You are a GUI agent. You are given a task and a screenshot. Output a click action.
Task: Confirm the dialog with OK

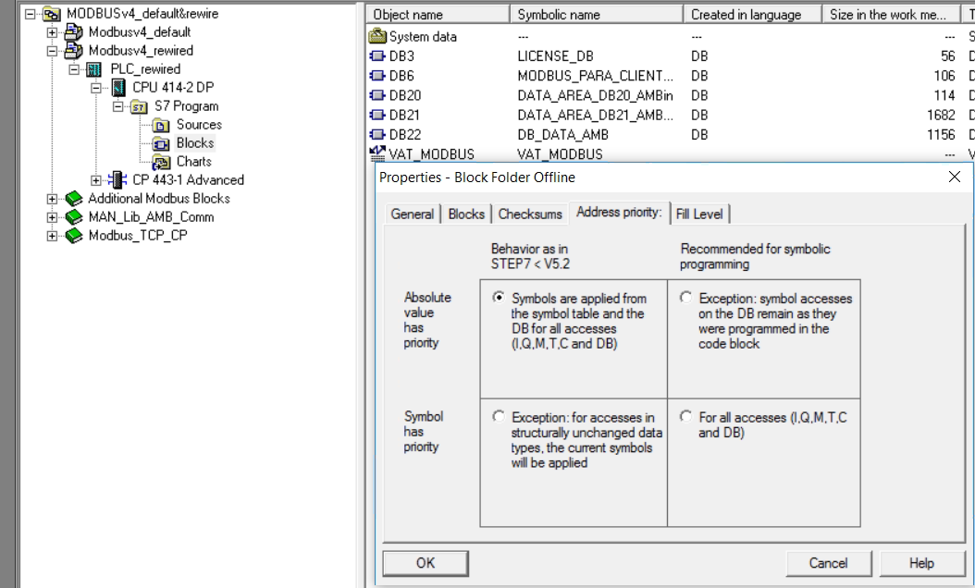(x=426, y=563)
